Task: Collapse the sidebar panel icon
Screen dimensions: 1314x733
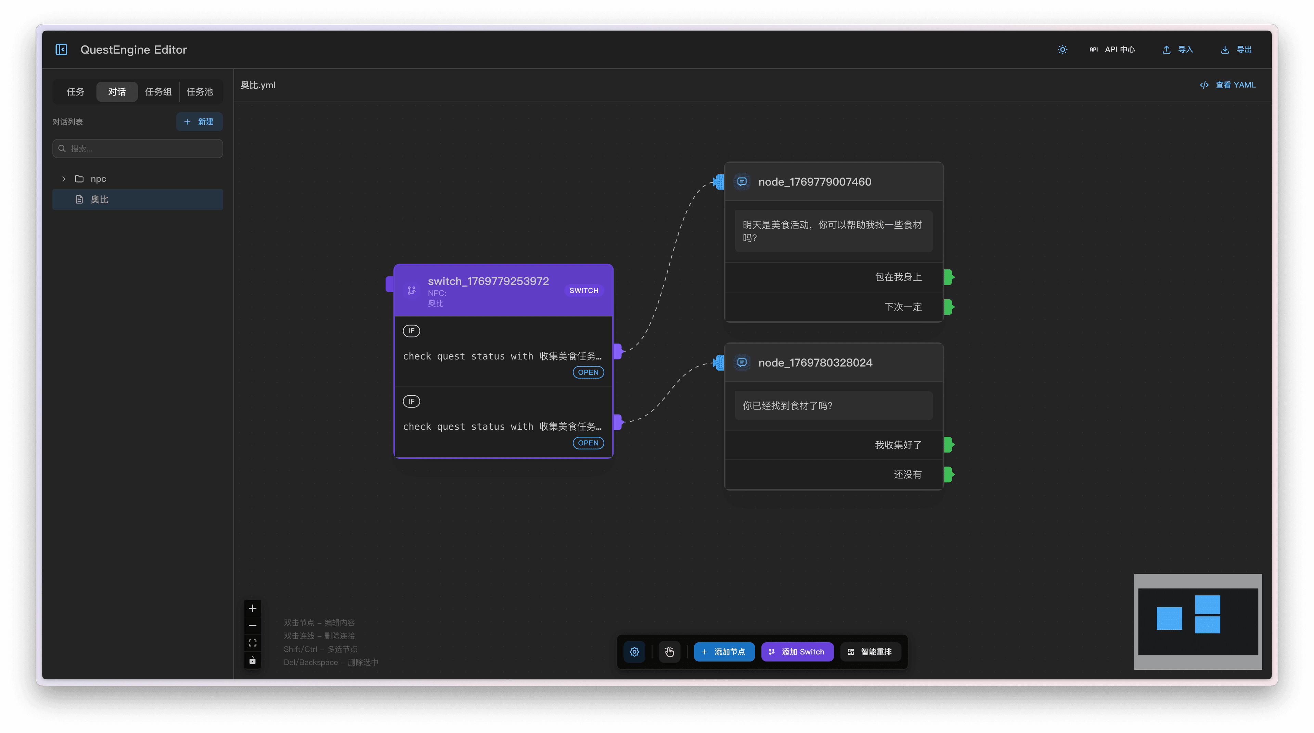Action: [x=61, y=50]
